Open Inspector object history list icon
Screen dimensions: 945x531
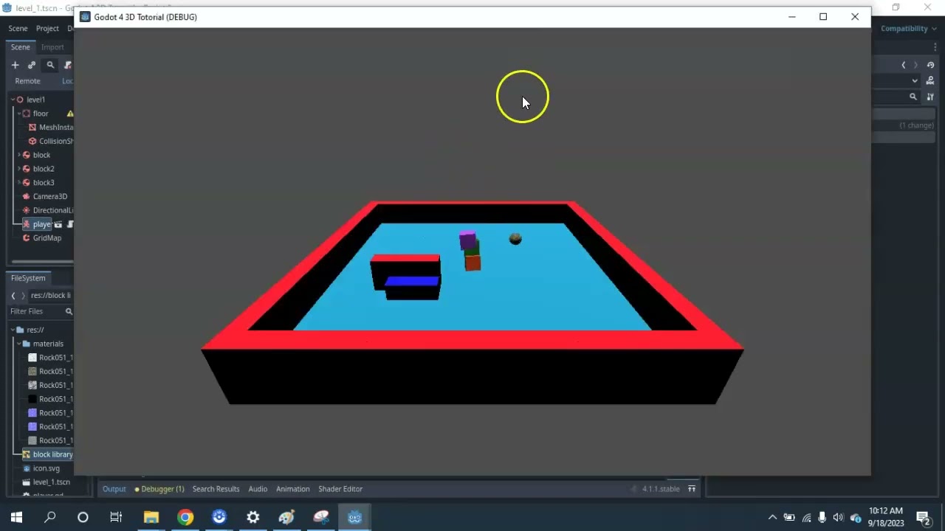(x=930, y=65)
